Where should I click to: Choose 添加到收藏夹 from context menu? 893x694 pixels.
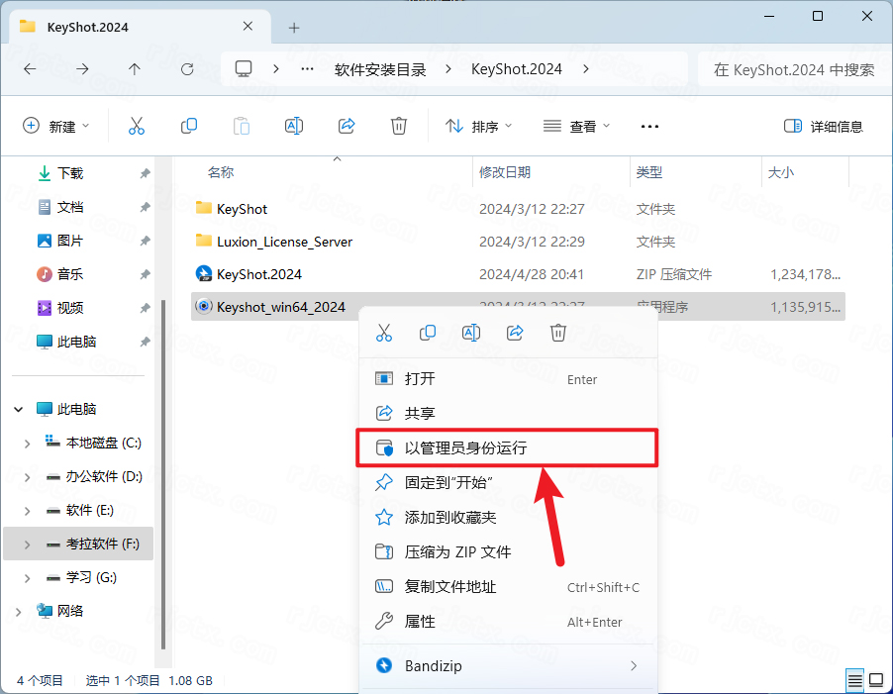point(507,518)
